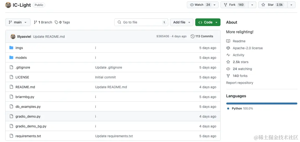
Task: Open the .gitignore file
Action: click(x=23, y=67)
